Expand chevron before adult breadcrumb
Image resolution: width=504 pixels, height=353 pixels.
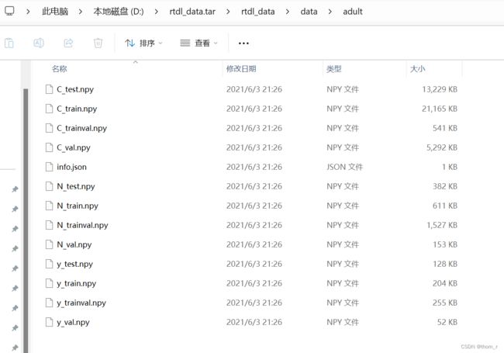coord(330,12)
